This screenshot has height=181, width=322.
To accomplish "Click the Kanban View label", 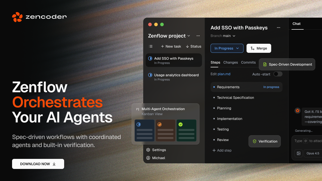I will 152,114.
